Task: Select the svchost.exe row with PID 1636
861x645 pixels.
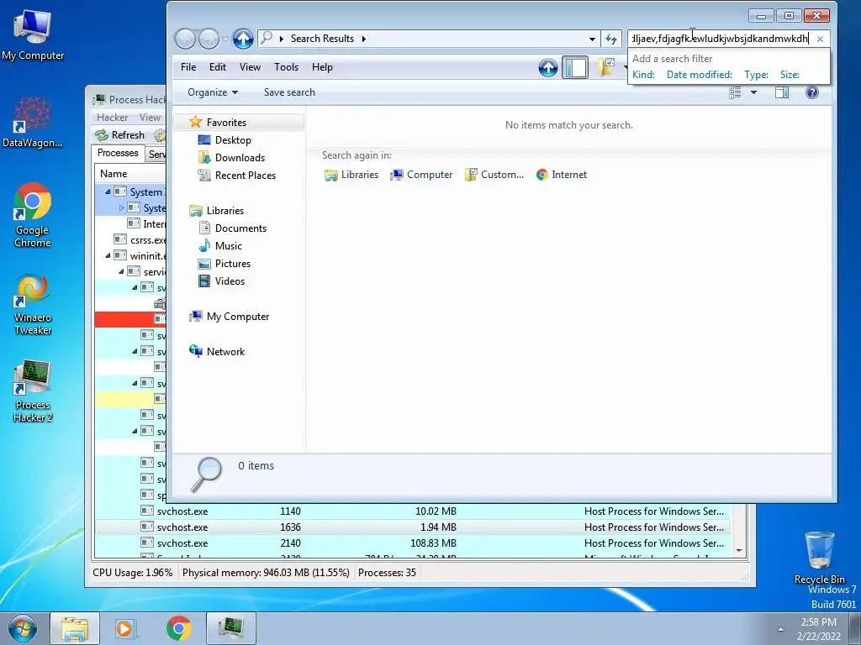Action: (x=413, y=527)
